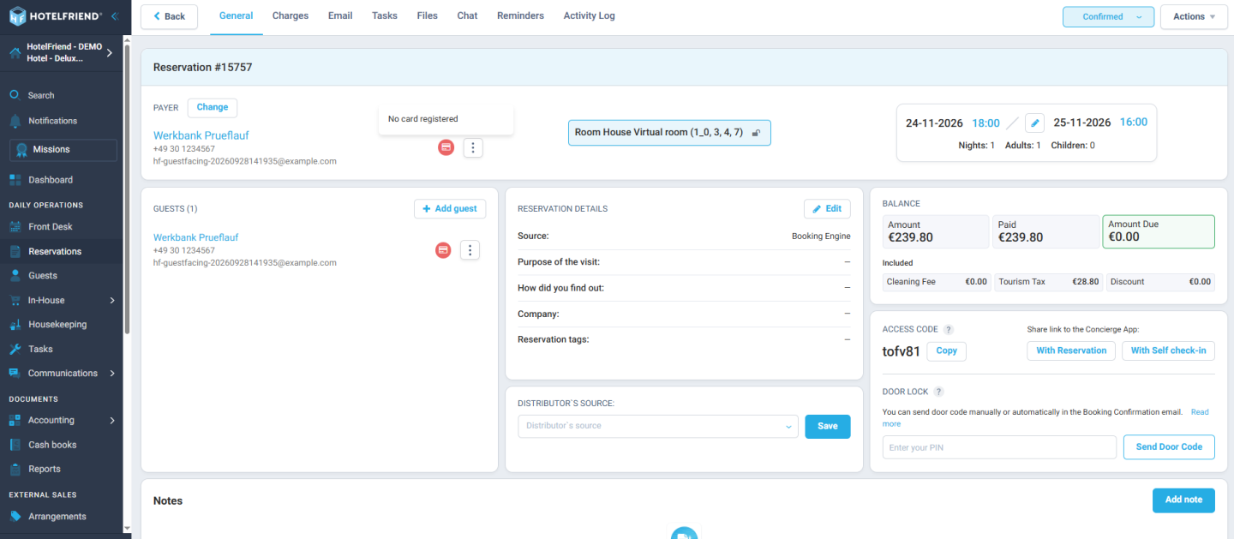The height and width of the screenshot is (539, 1234).
Task: Click Tourism Tax €28.80 entry
Action: click(x=1047, y=282)
